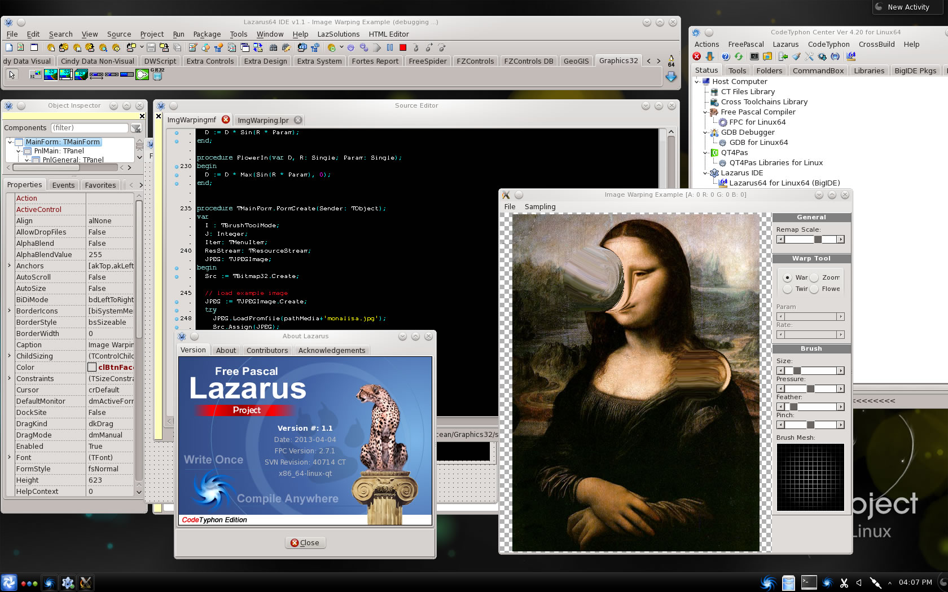Collapse the GDB Debugger tree node
The height and width of the screenshot is (592, 948).
click(705, 132)
